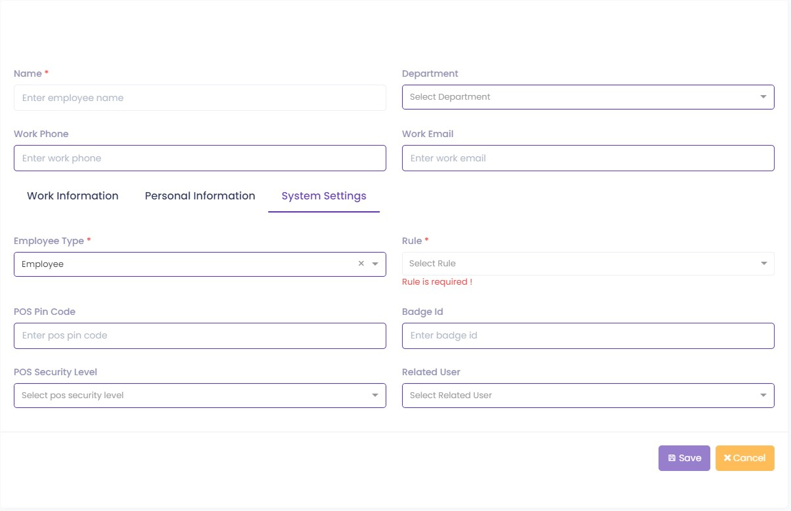
Task: Click the Badge Id input field
Action: (x=587, y=335)
